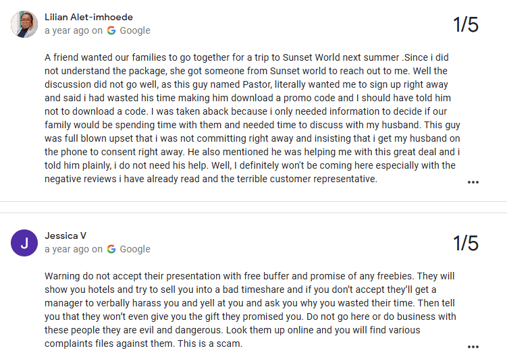Click the "Google" source label under Jessica V
Viewport: 507px width, 359px height.
click(x=135, y=249)
